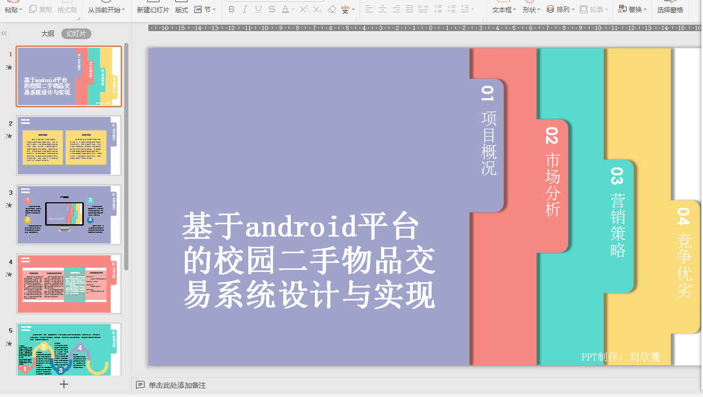Image resolution: width=703 pixels, height=397 pixels.
Task: Select slide 2 thumbnail
Action: [x=69, y=145]
